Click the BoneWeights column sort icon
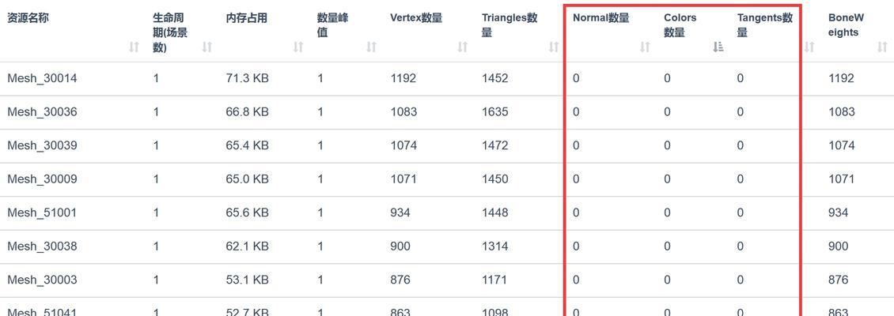894x316 pixels. click(x=882, y=47)
